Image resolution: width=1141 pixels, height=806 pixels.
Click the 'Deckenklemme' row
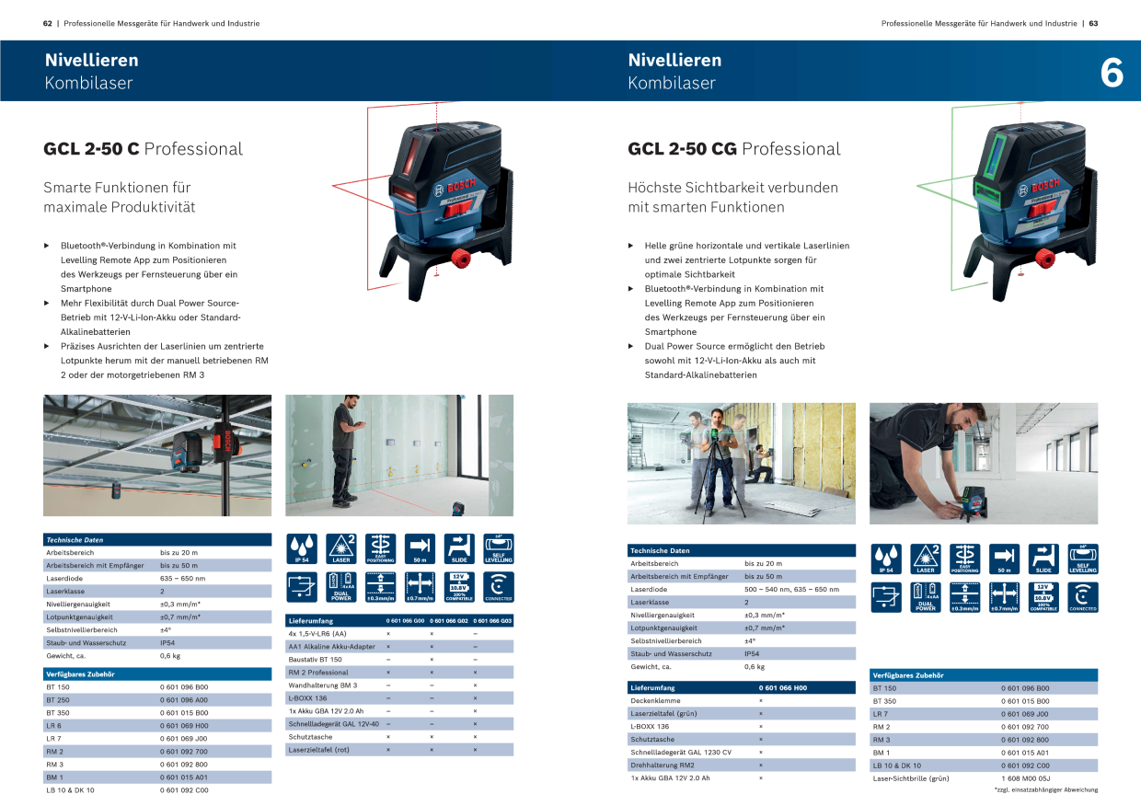742,700
